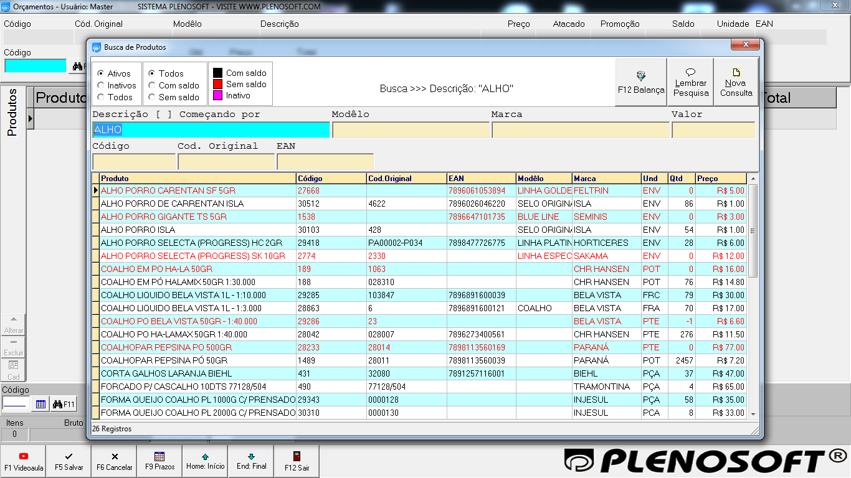Screen dimensions: 851x478
Task: Go to Home: Início arrow button
Action: [x=205, y=461]
